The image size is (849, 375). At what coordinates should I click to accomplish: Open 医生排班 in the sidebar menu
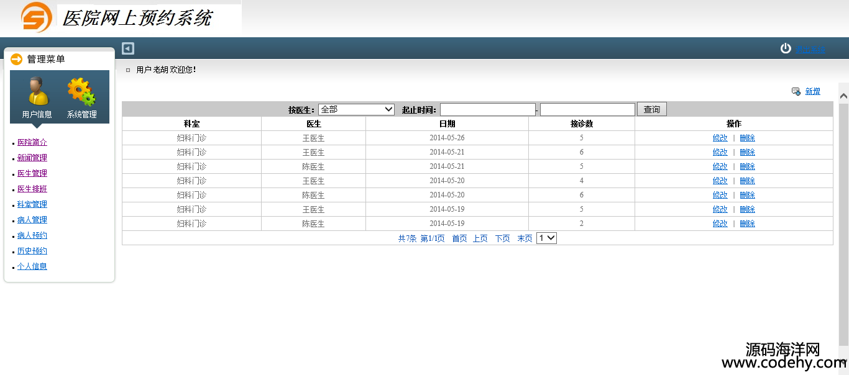coord(32,189)
